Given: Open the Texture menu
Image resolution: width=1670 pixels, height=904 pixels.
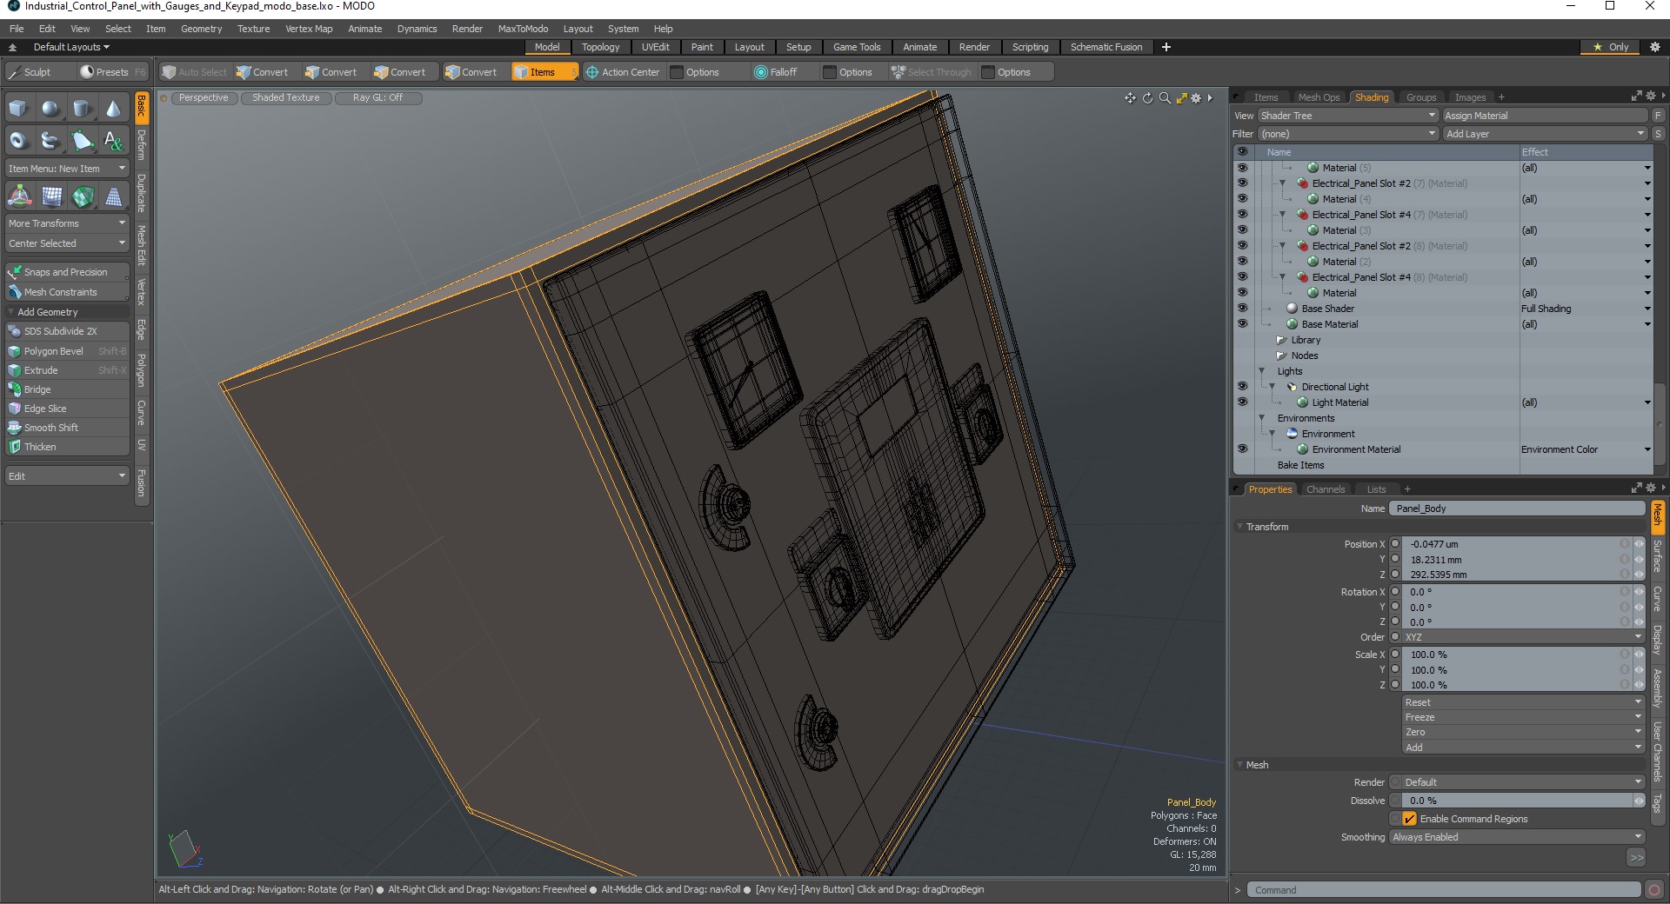Looking at the screenshot, I should [253, 29].
